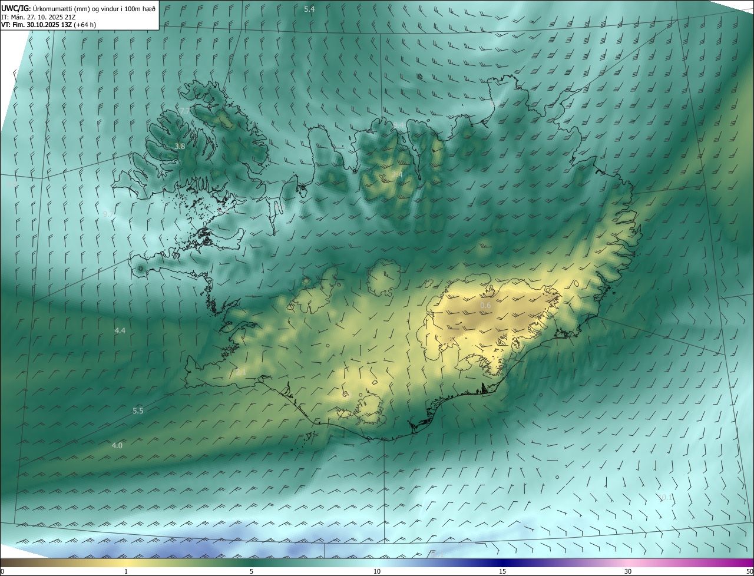Click the title 'Úrkomumætti (mm) og vindur í 100m hæð'
The image size is (754, 576).
coord(93,9)
